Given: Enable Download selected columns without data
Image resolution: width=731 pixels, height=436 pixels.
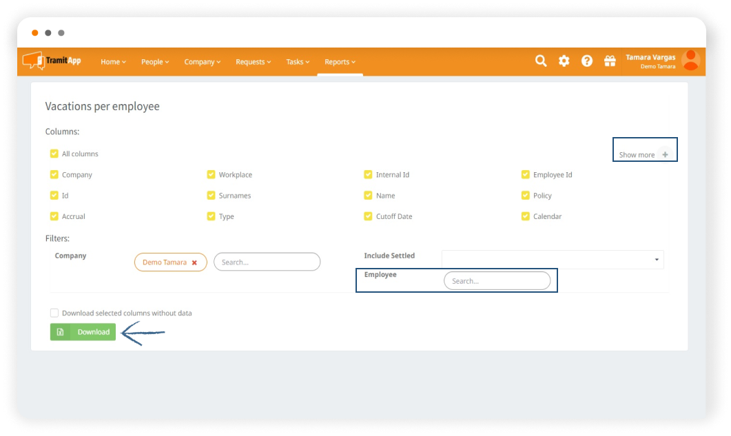Looking at the screenshot, I should point(54,313).
